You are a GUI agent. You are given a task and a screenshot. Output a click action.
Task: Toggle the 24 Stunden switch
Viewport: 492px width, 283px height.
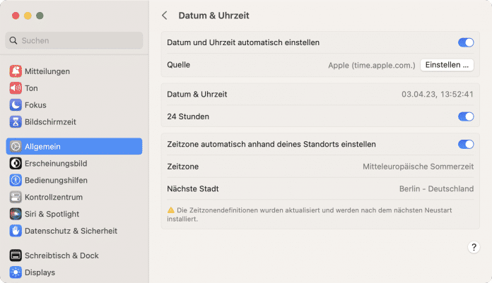click(x=466, y=116)
